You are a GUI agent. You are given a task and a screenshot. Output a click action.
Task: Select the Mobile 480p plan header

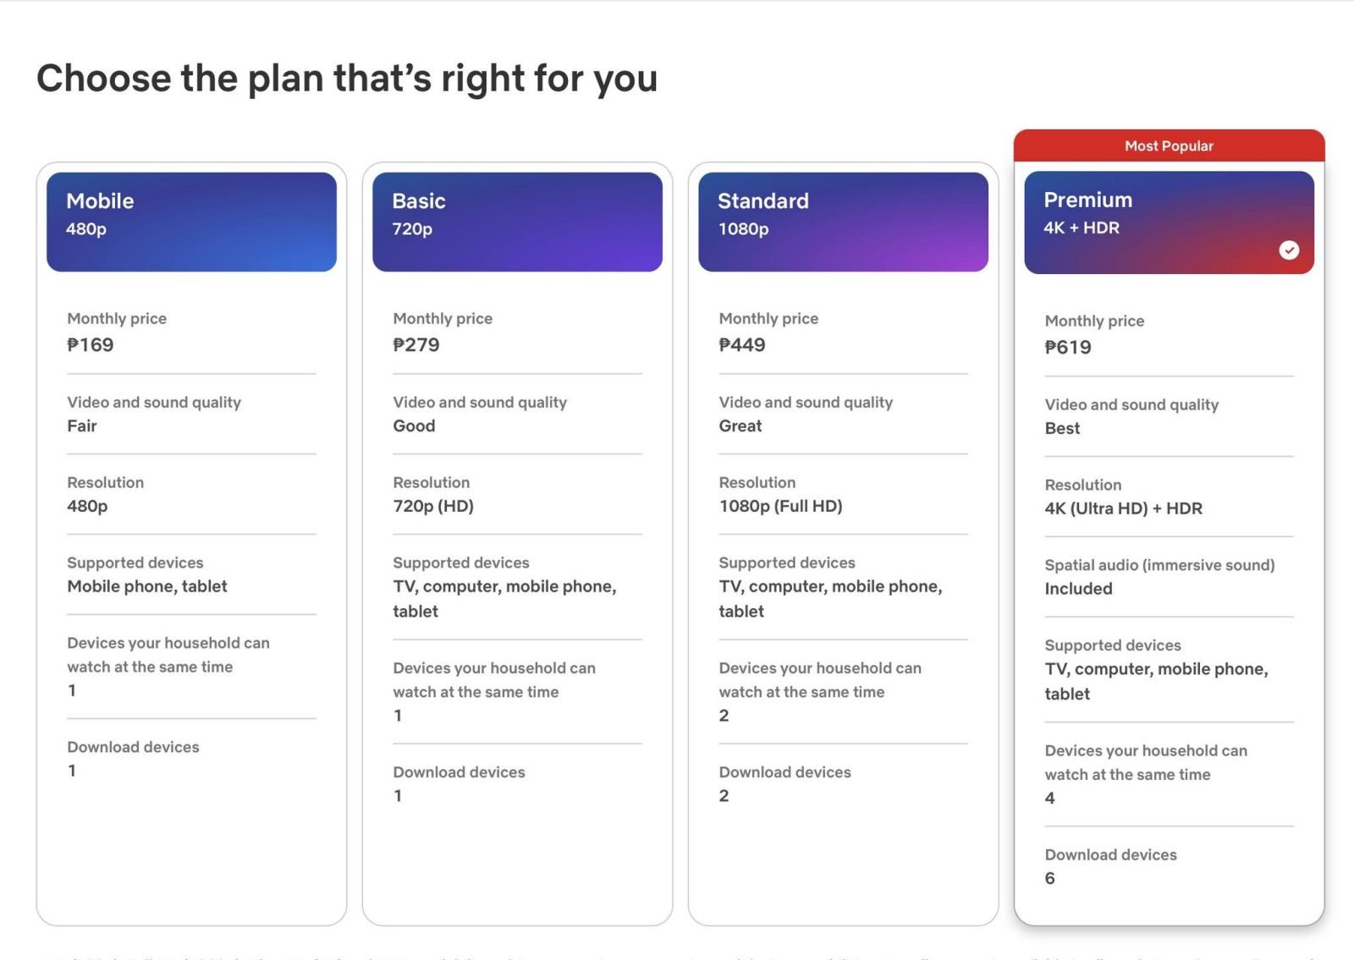tap(191, 222)
